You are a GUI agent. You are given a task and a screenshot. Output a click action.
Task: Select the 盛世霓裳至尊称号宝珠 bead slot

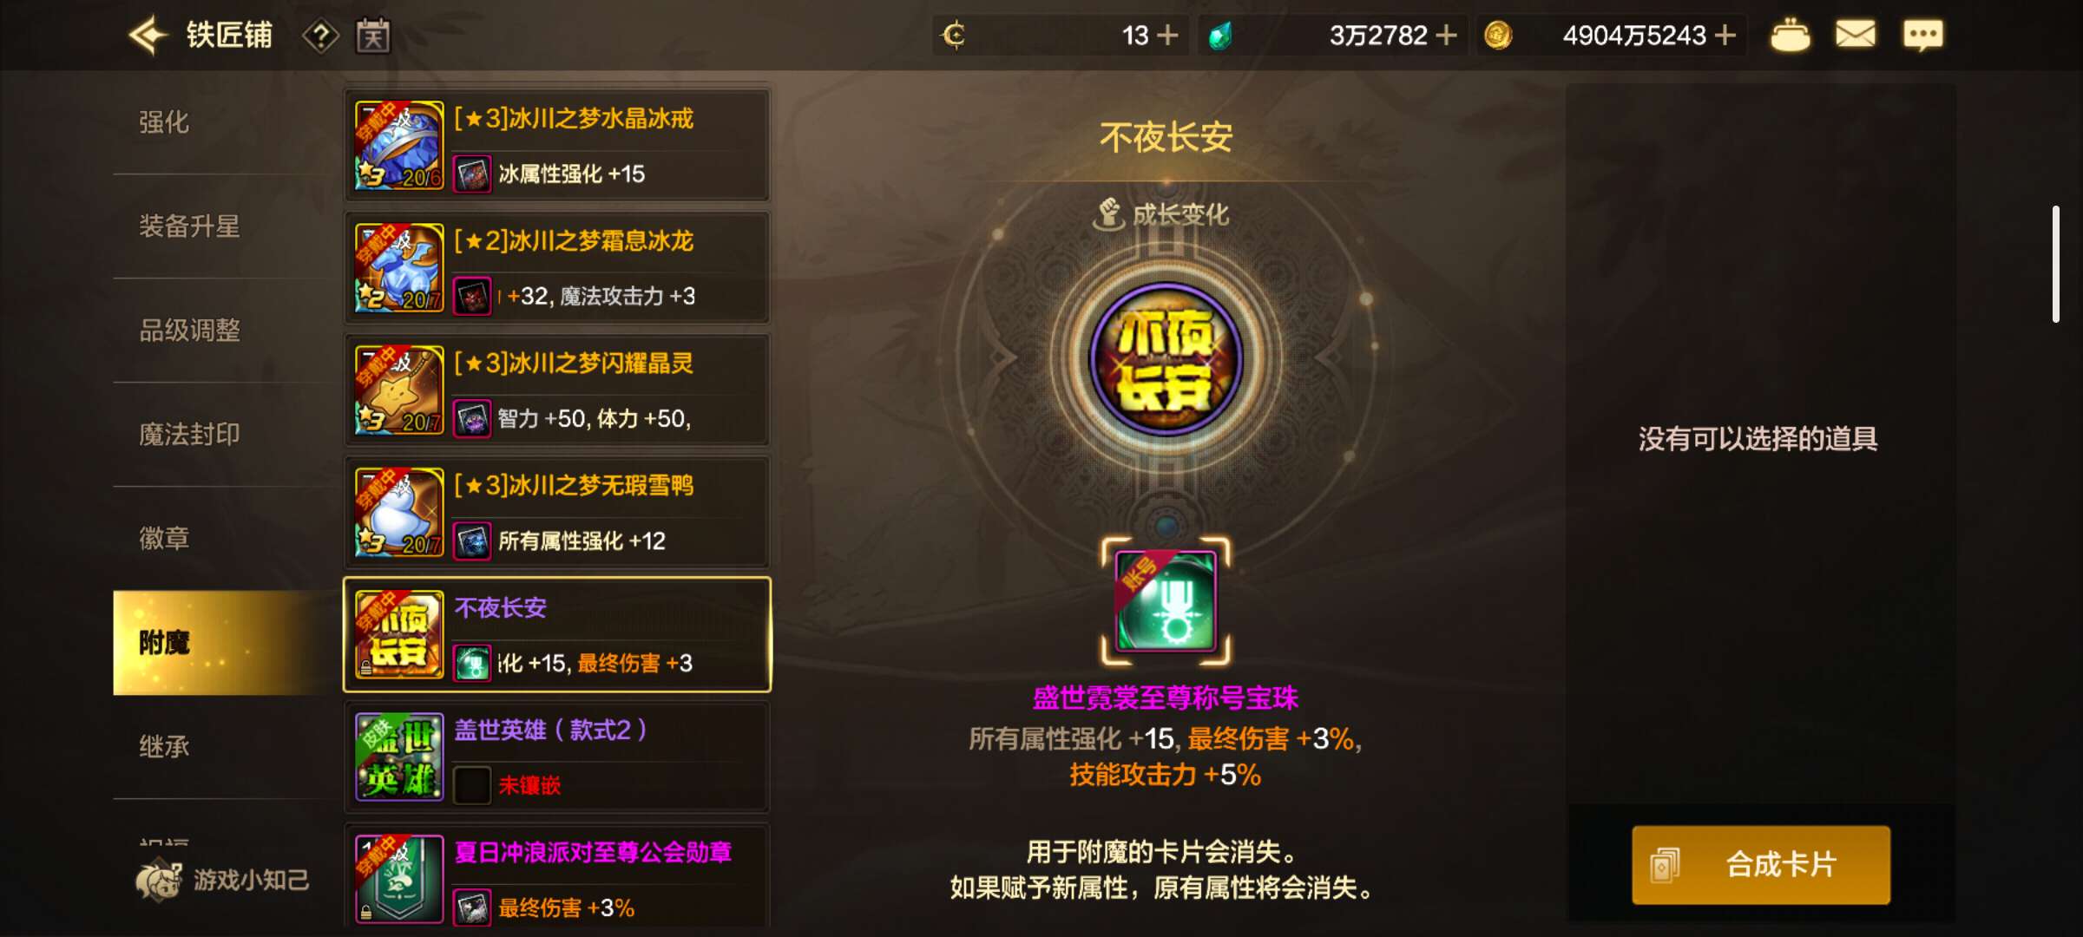pos(1166,601)
